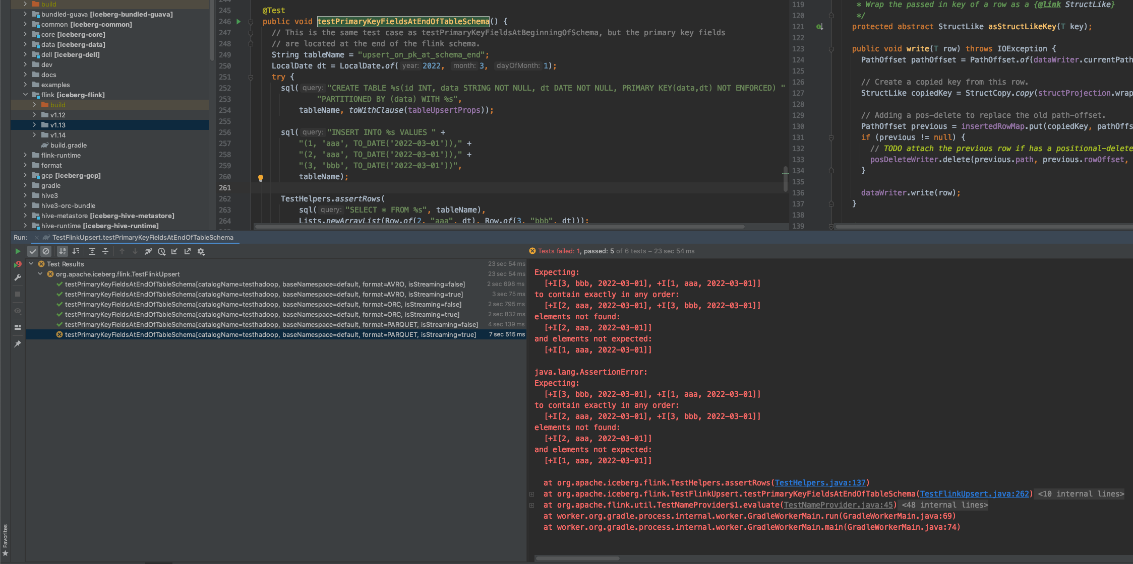Collapse the flink [iceberg-flink] folder
The image size is (1133, 564).
click(25, 95)
